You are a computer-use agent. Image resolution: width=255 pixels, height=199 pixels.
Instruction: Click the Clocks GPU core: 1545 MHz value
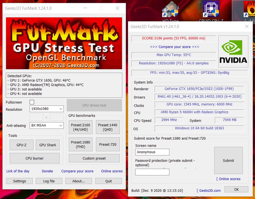(199, 104)
